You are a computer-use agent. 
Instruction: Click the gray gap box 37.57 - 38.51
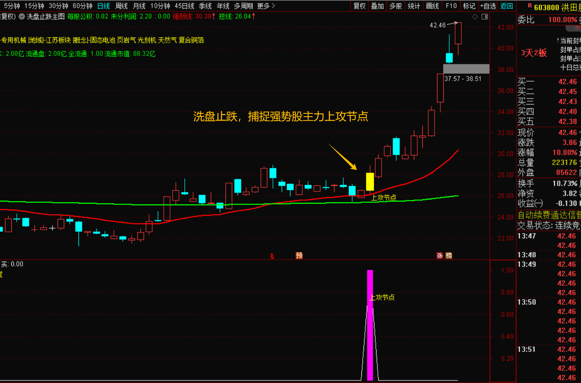(466, 69)
